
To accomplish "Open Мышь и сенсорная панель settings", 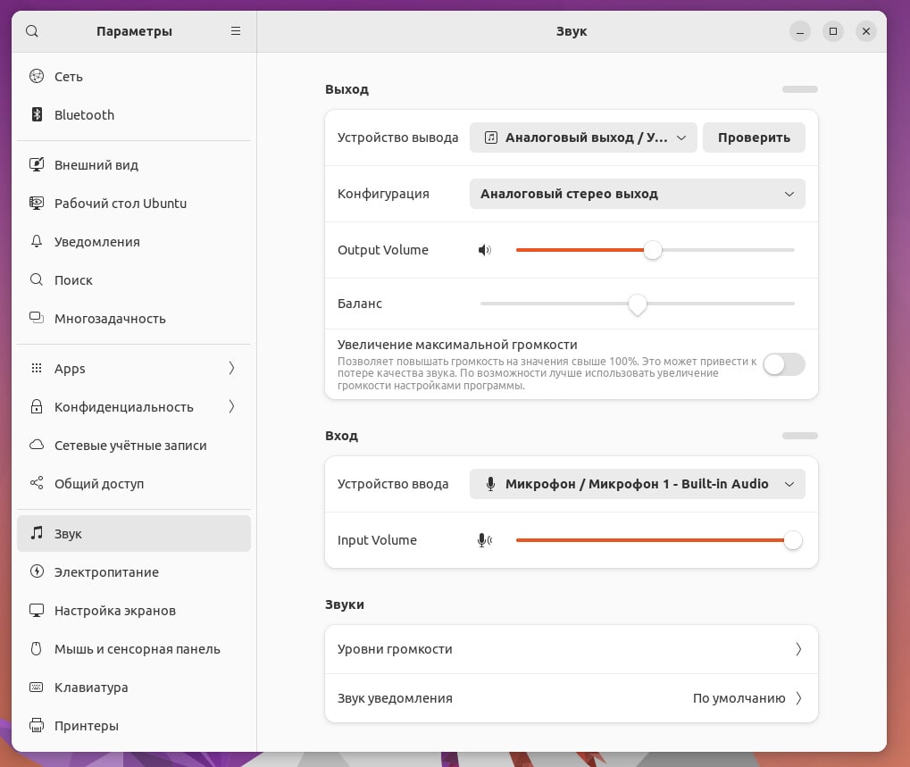I will coord(134,648).
